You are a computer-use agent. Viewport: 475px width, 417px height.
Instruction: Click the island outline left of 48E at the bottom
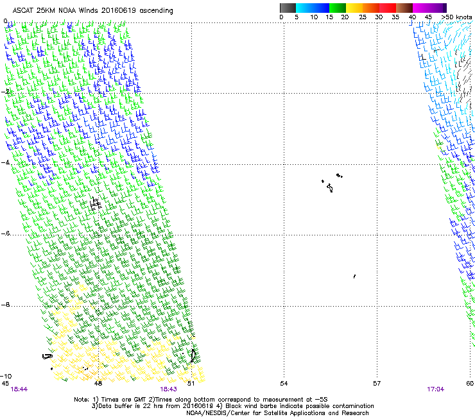[47, 357]
